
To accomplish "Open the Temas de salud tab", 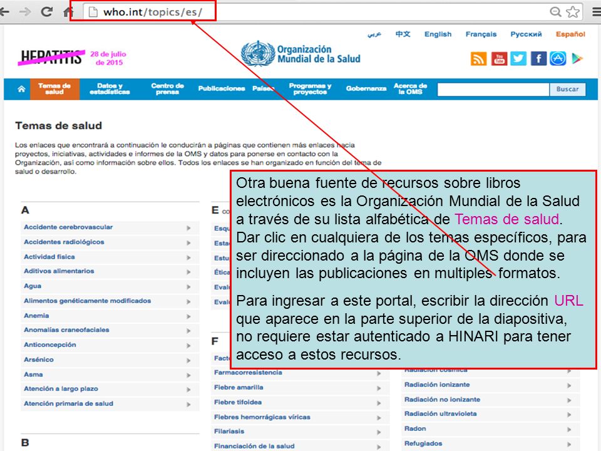I will point(54,89).
